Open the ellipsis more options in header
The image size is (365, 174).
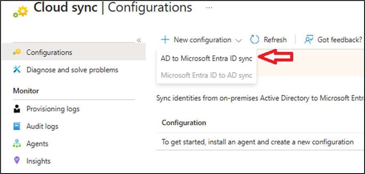(209, 8)
